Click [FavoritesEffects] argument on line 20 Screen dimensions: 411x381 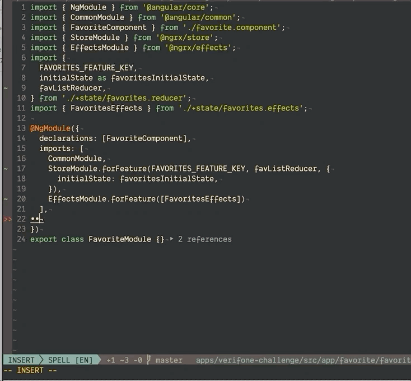point(200,199)
